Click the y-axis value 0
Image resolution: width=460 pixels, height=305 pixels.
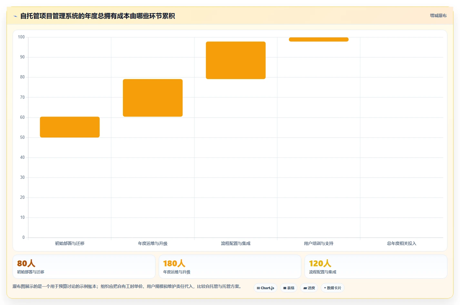coord(24,238)
